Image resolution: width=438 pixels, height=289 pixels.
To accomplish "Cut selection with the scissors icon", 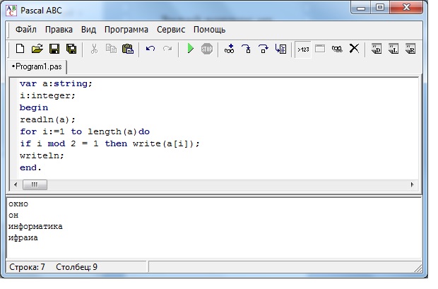I will coord(94,49).
